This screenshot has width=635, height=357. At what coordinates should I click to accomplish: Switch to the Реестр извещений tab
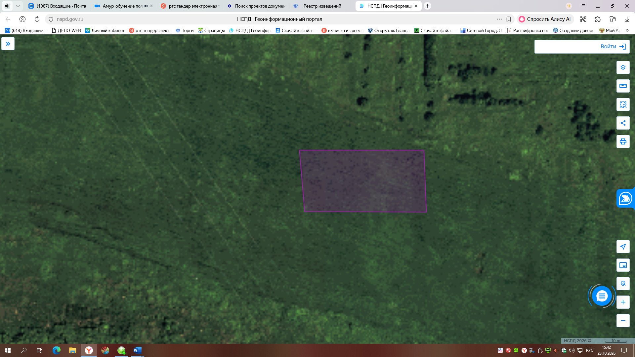coord(322,6)
